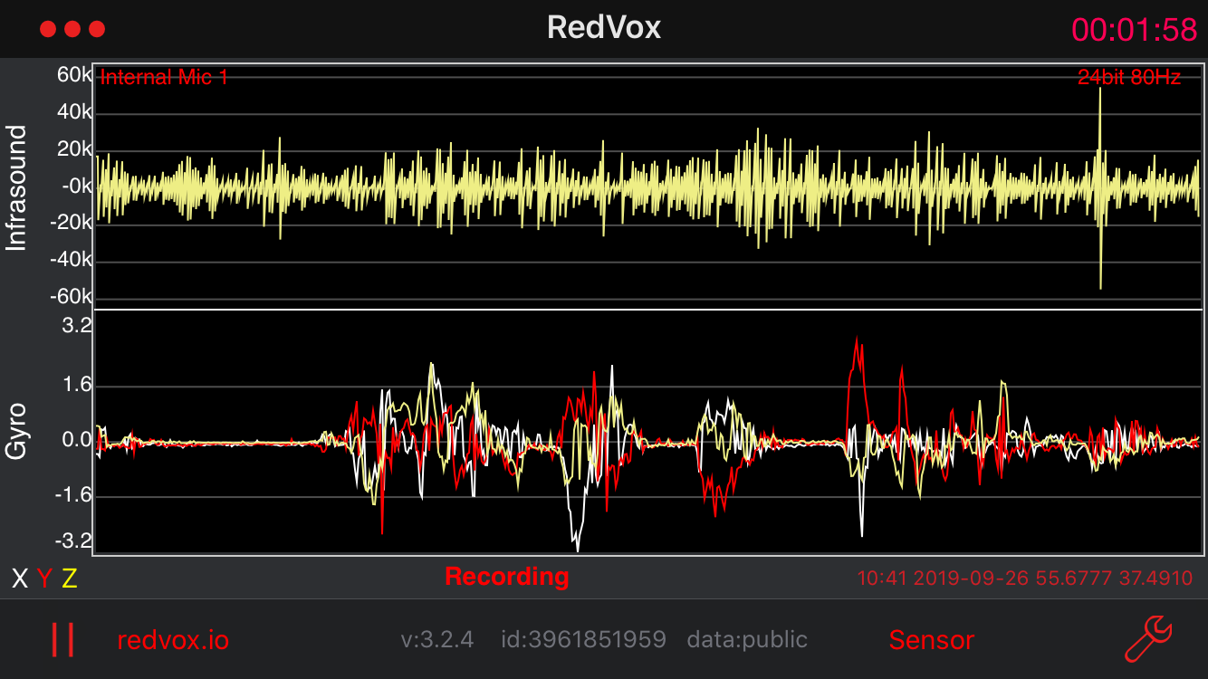The width and height of the screenshot is (1208, 679).
Task: Tap the Recording status text
Action: point(507,577)
